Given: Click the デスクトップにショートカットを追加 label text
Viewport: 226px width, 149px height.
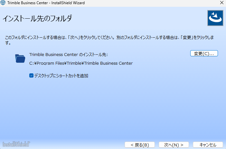Looking at the screenshot, I should tap(61, 76).
